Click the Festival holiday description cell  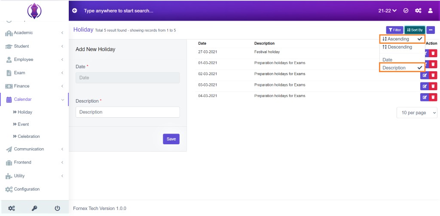coord(267,52)
